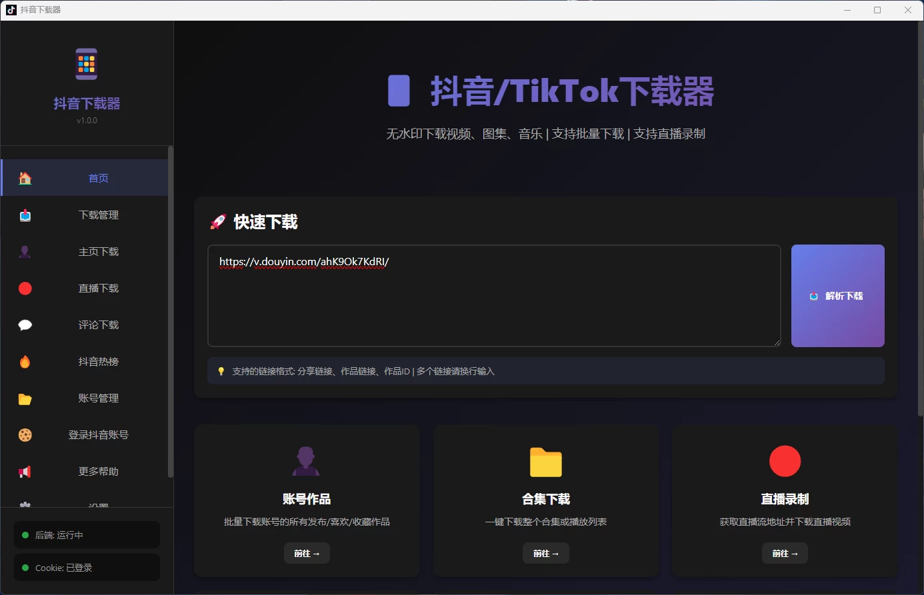Image resolution: width=924 pixels, height=595 pixels.
Task: Click the TikTok icon in the title bar
Action: pyautogui.click(x=11, y=9)
